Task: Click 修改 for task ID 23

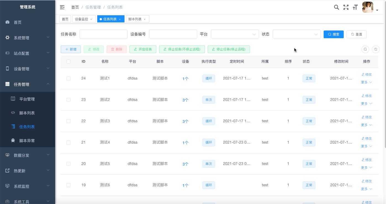Action: (x=367, y=96)
